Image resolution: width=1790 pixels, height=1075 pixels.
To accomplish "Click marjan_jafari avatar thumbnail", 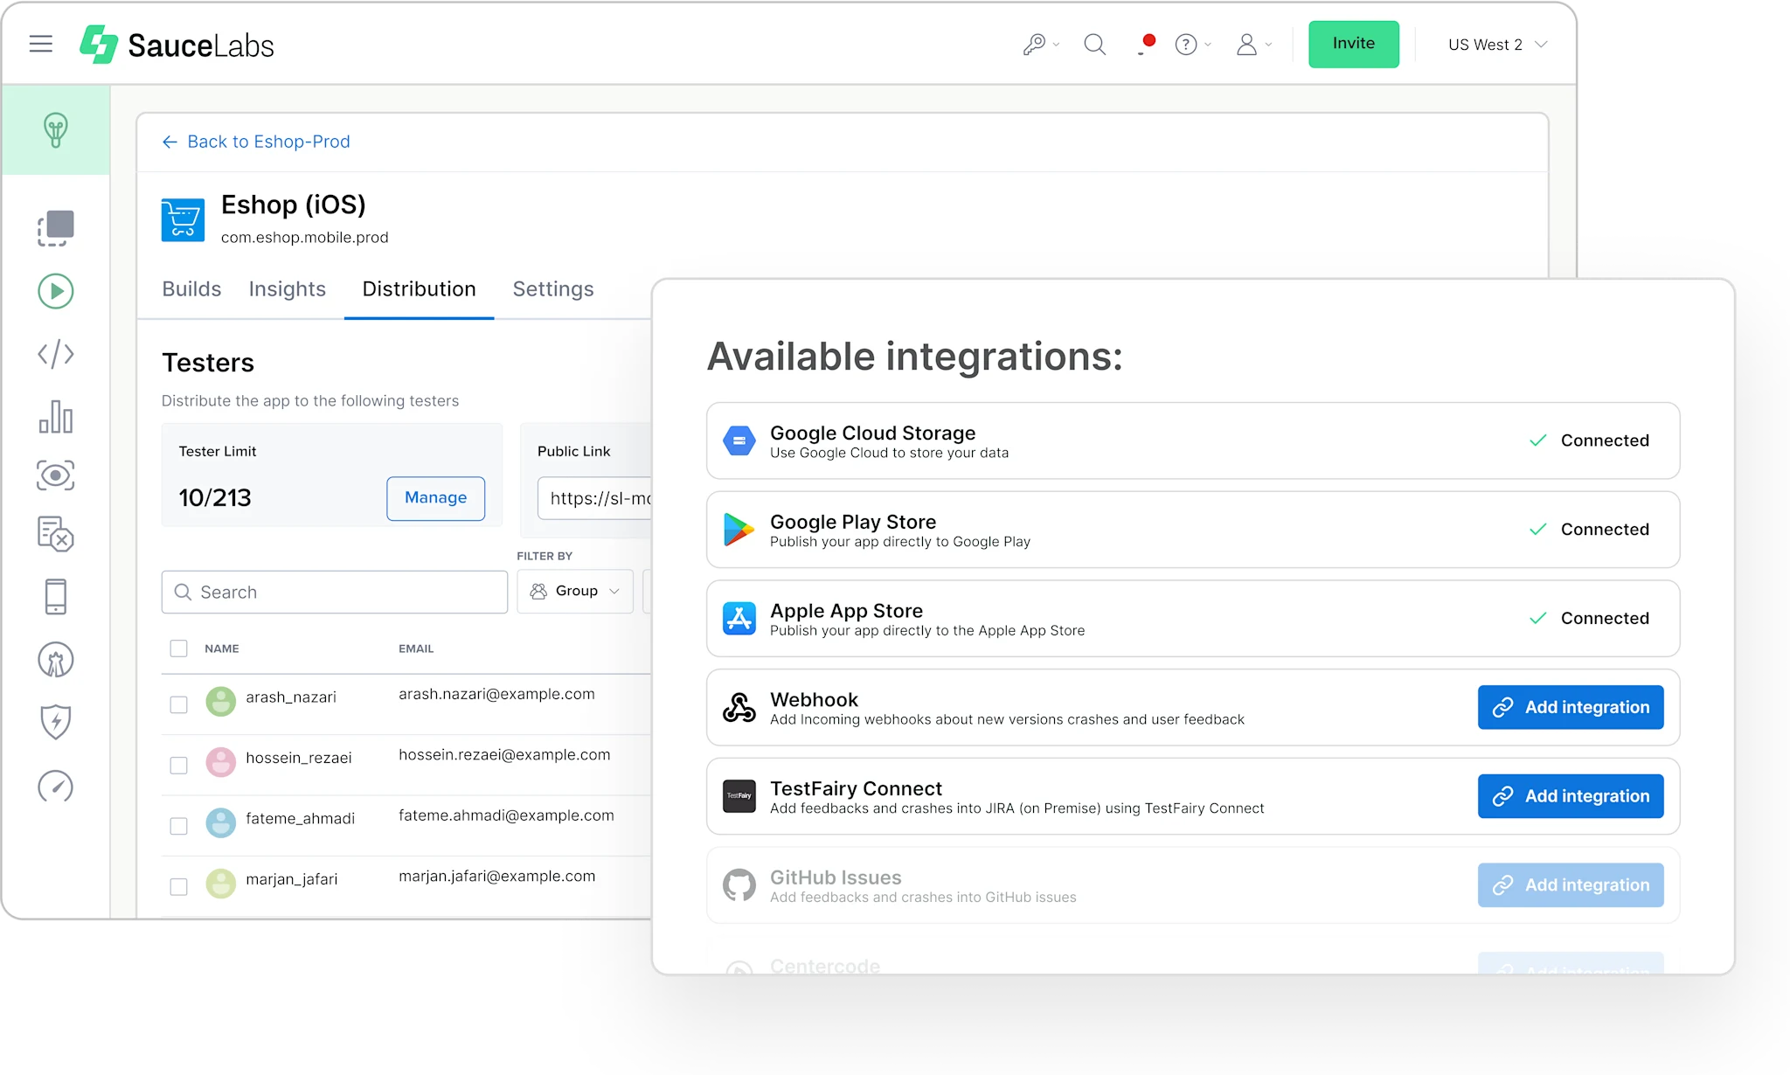I will [x=221, y=884].
